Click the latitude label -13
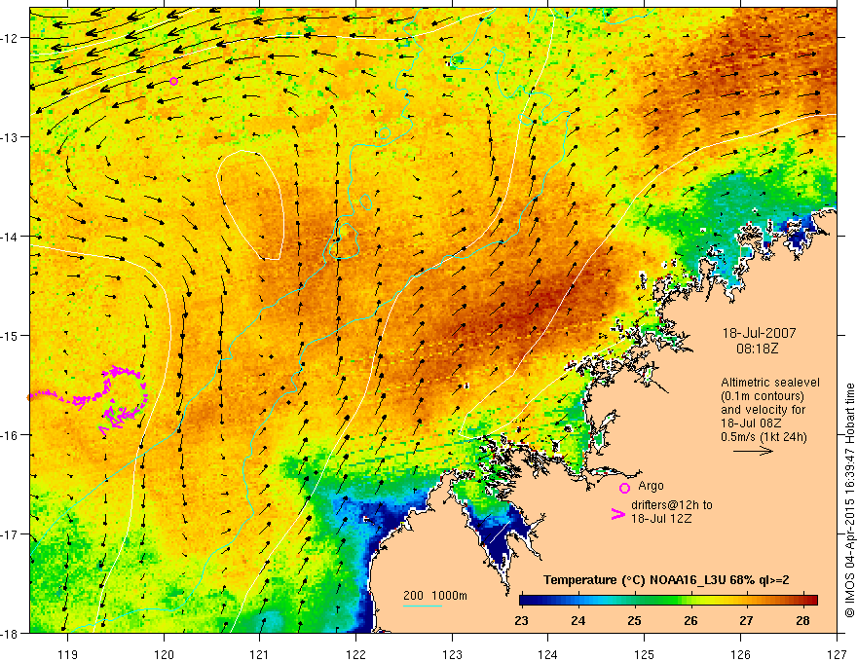 10,136
